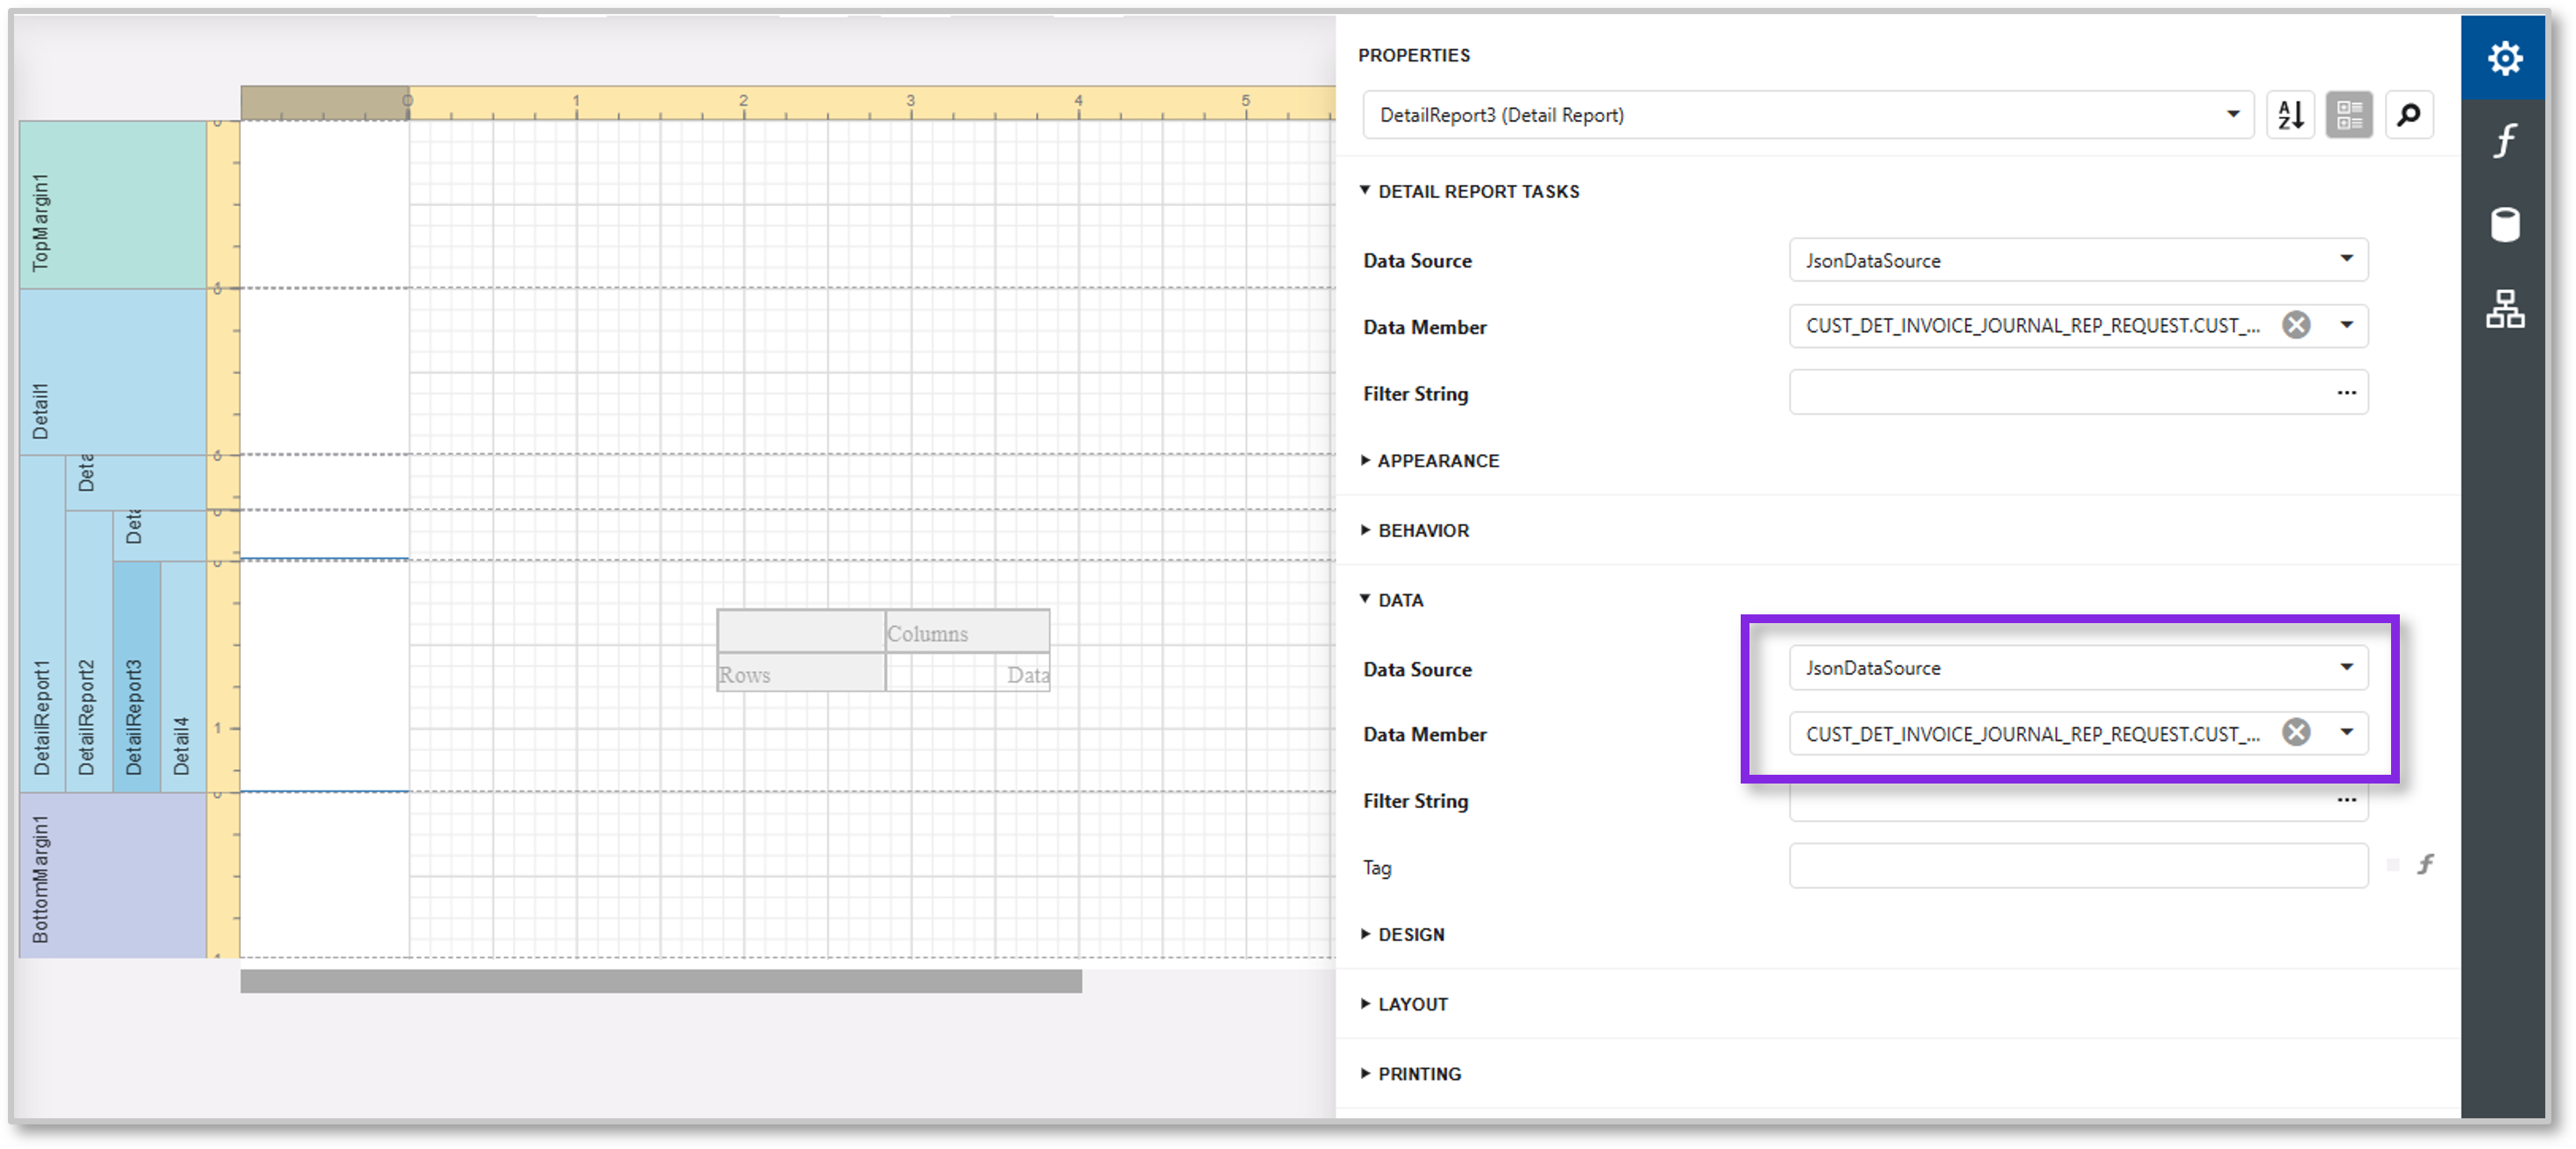
Task: Clear Data Member in Detail Report Tasks
Action: (2296, 325)
